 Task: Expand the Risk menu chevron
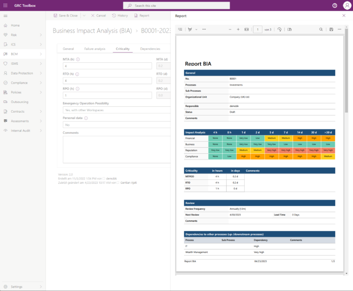(41, 35)
